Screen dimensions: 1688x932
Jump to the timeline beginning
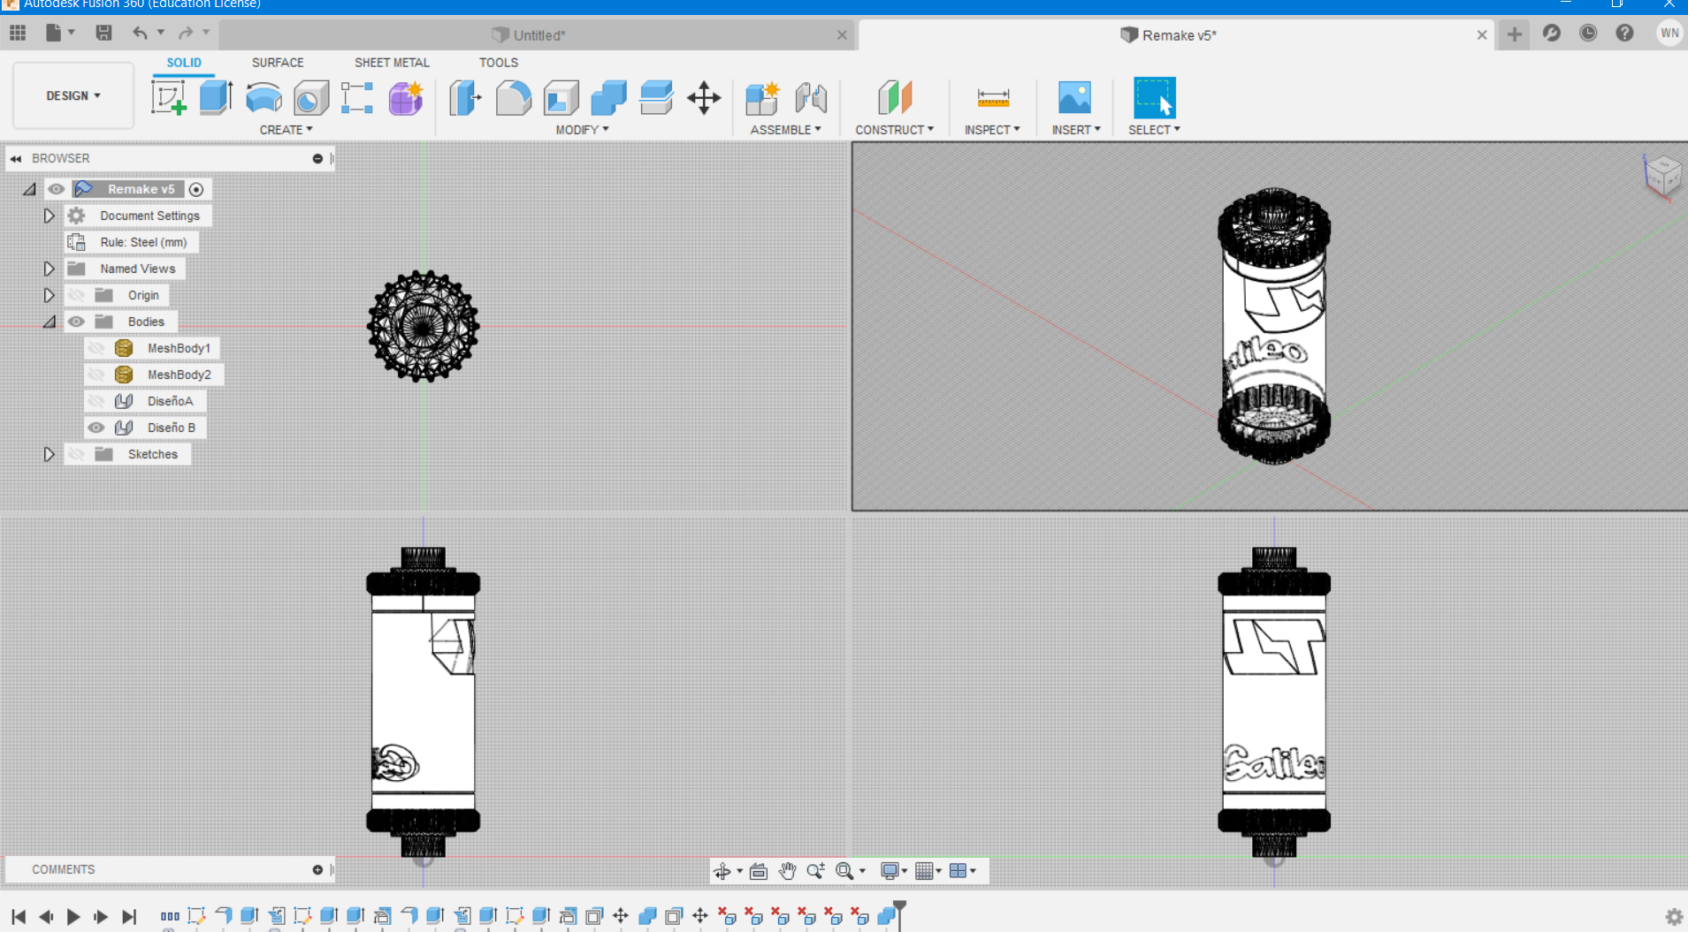(19, 917)
